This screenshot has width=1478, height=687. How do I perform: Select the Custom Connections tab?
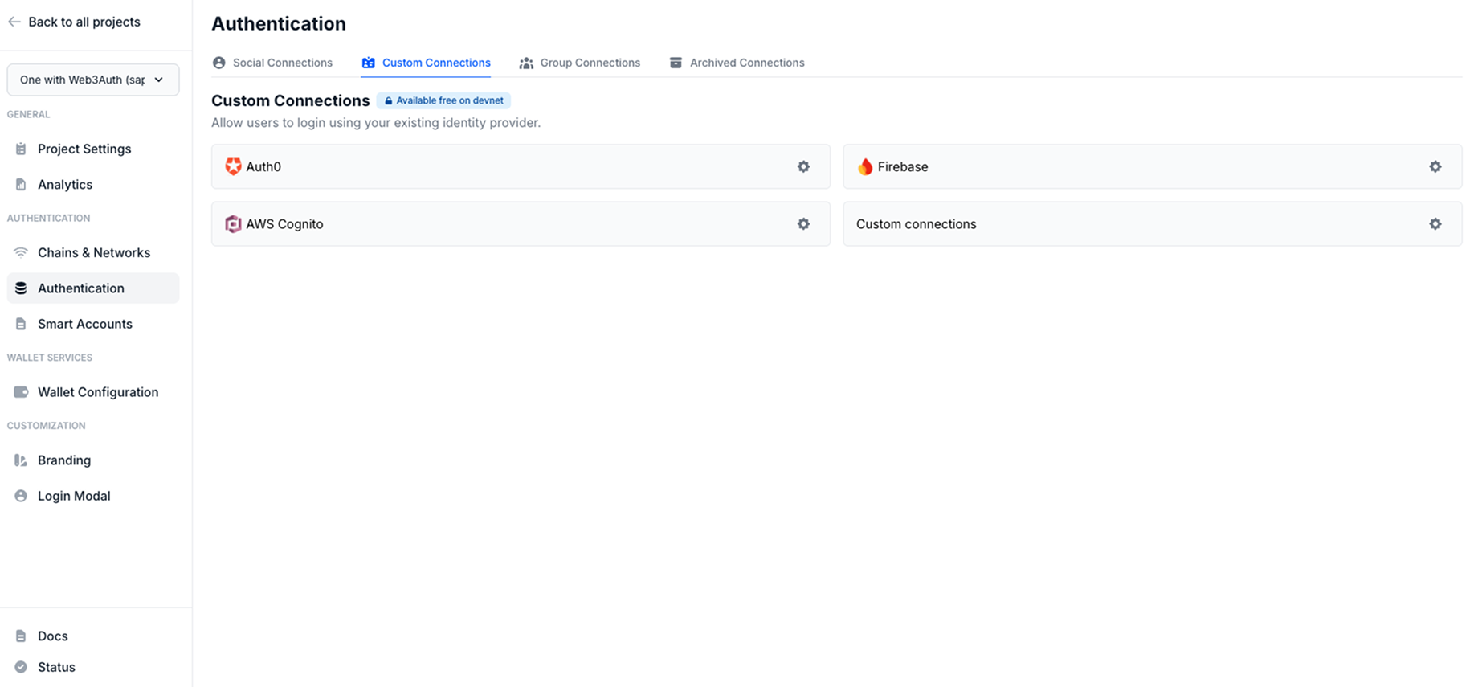click(426, 63)
